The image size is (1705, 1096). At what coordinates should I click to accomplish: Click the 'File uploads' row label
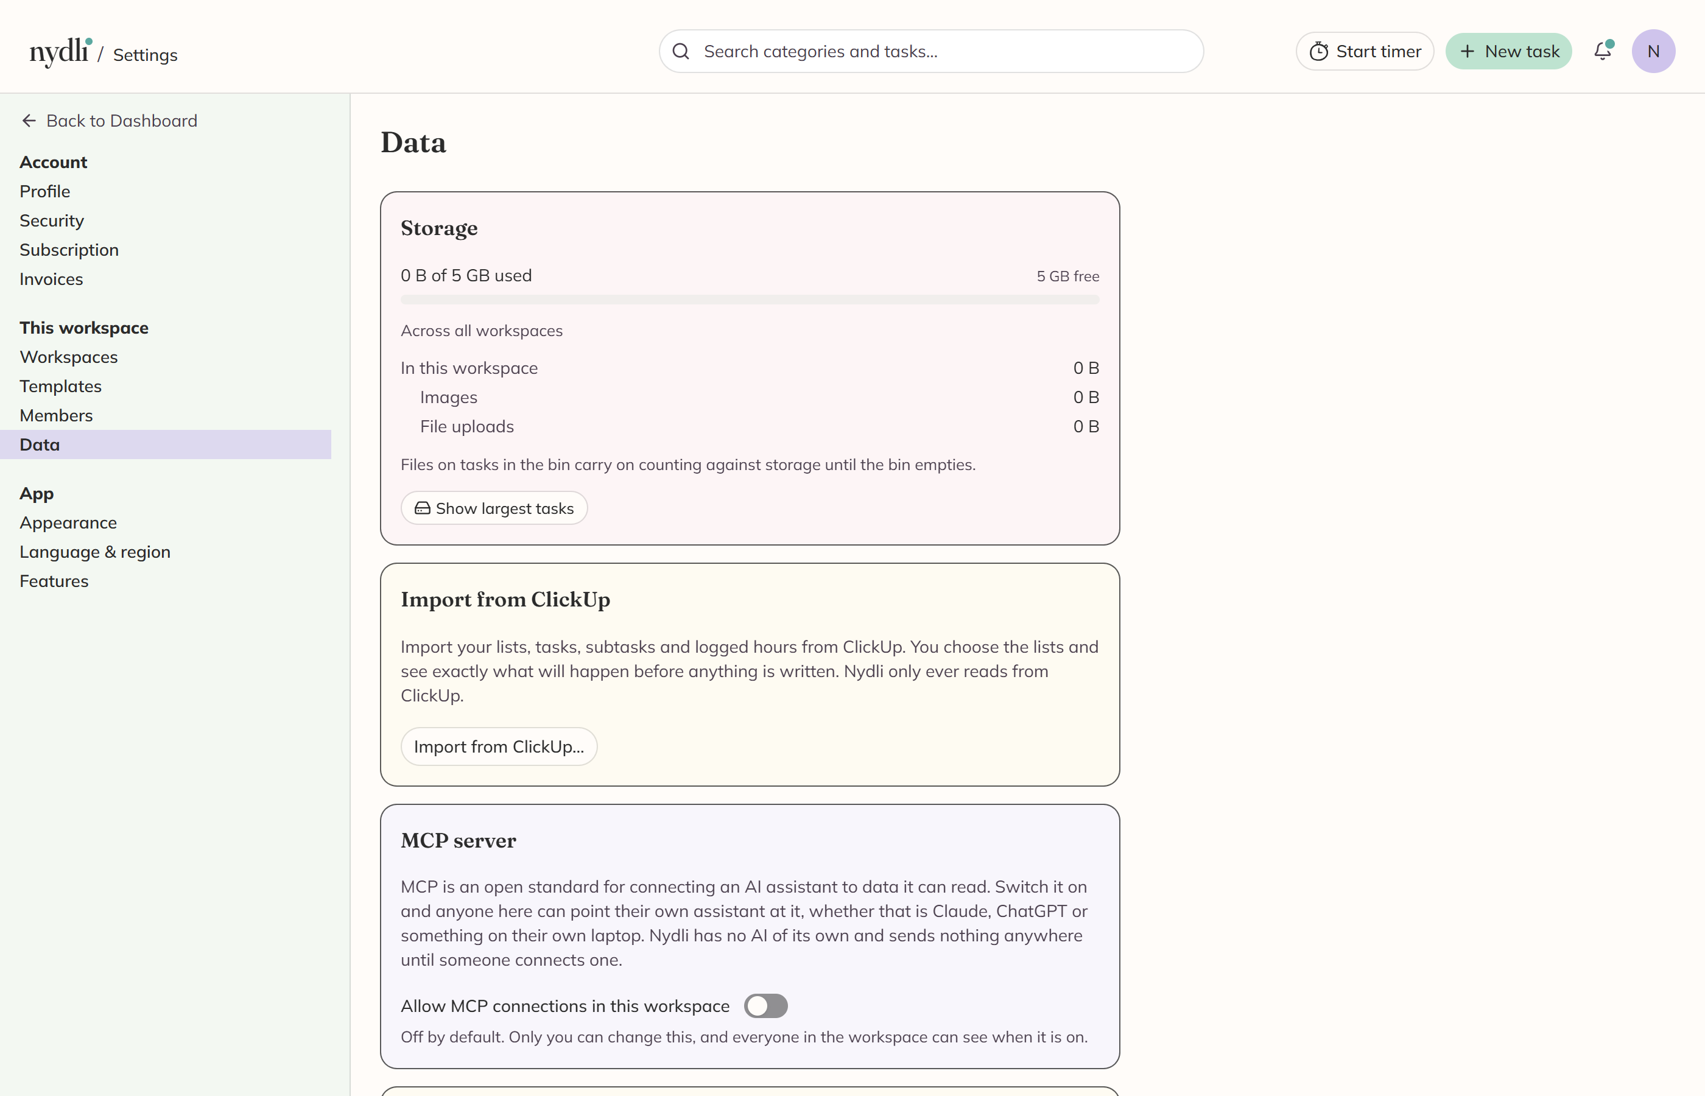tap(467, 426)
